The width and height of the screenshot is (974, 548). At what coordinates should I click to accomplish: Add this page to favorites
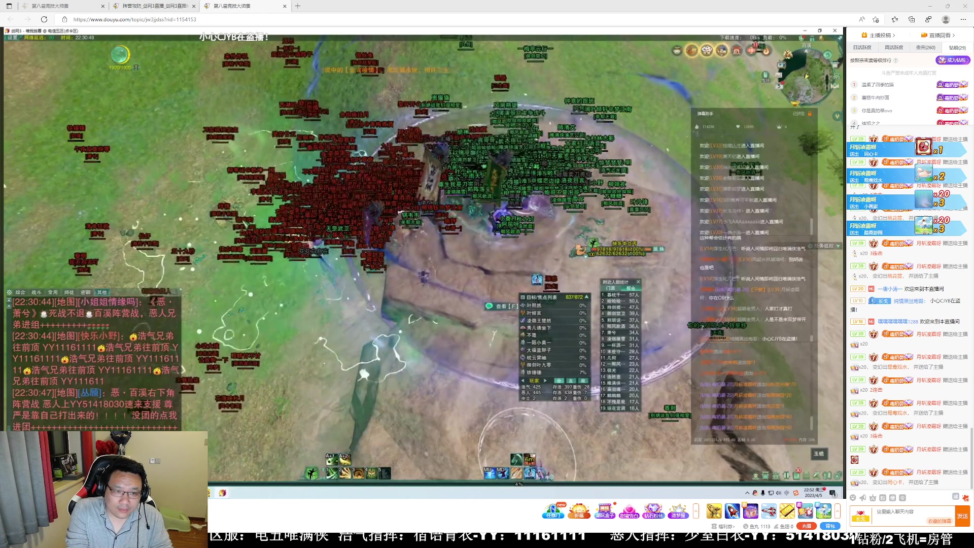876,19
